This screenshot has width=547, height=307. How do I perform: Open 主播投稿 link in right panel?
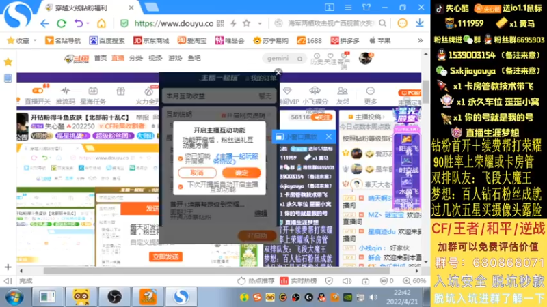click(367, 117)
